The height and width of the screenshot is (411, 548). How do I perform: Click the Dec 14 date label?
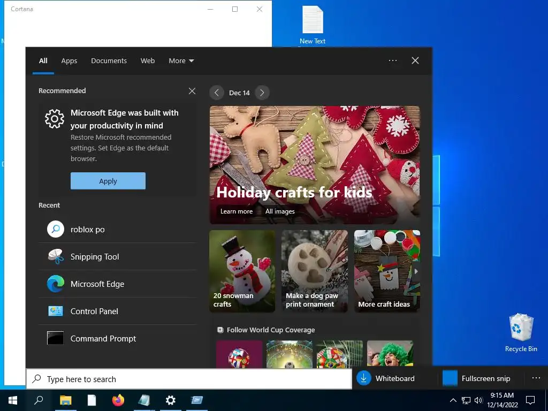(x=239, y=93)
